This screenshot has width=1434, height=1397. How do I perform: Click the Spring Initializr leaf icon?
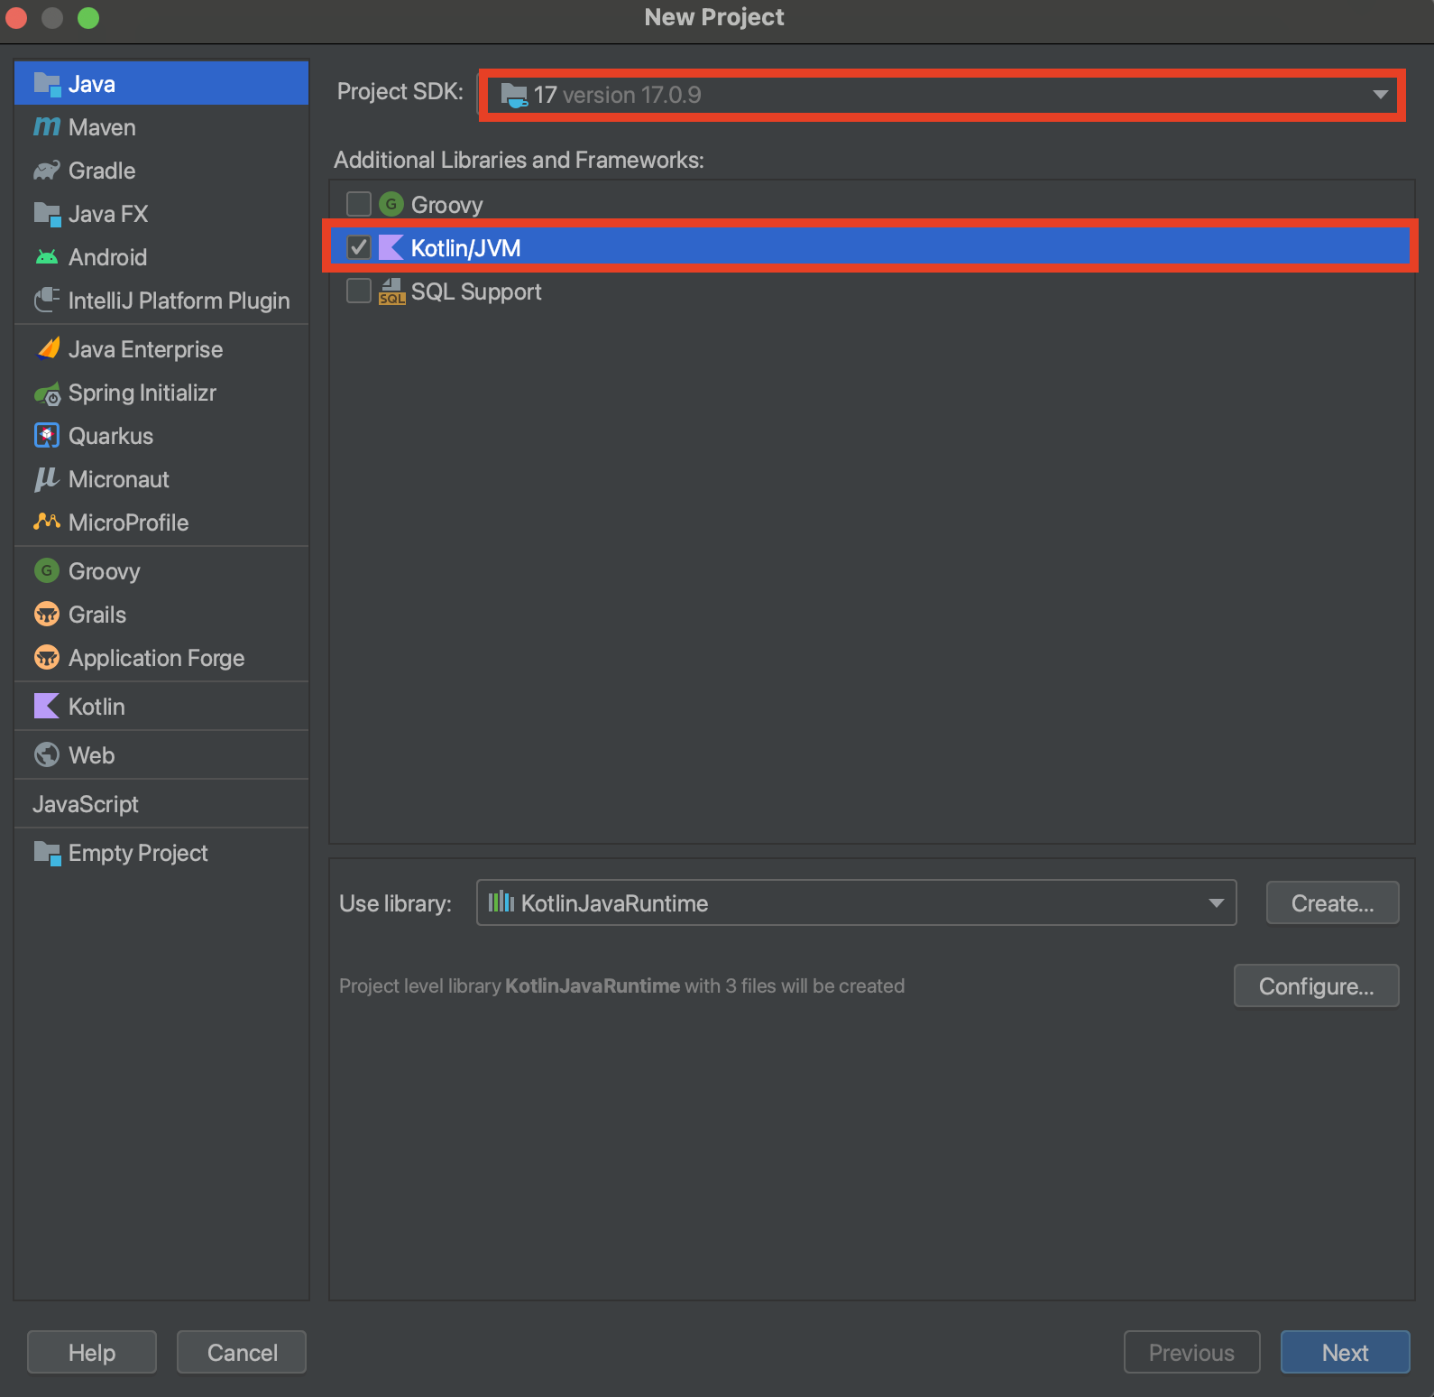pyautogui.click(x=47, y=393)
